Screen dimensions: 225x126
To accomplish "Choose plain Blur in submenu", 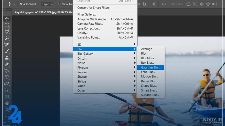I will (150, 54).
